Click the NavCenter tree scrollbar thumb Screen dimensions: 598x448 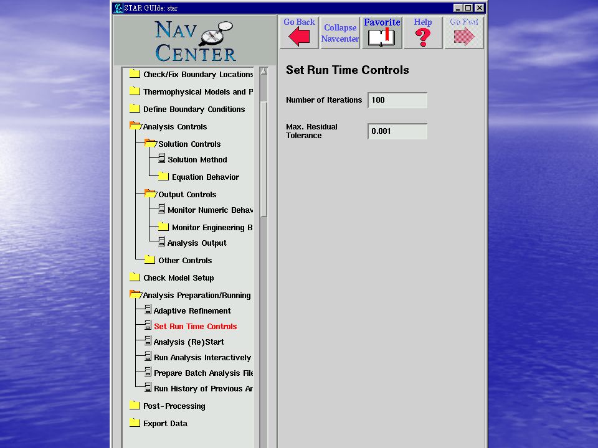pos(263,159)
